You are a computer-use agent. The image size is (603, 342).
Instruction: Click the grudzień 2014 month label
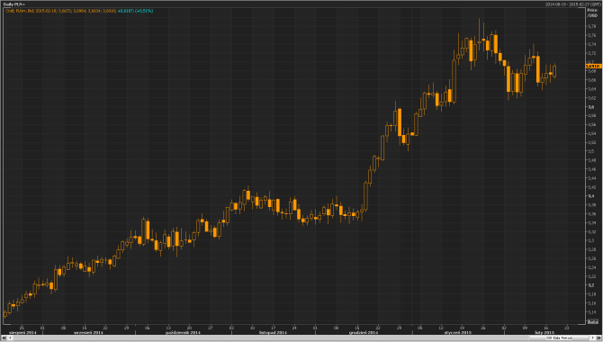click(364, 332)
